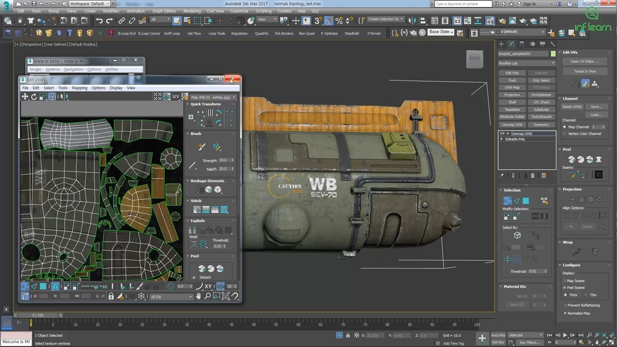Open the Tools menu in Edit UVWs window
617x347 pixels.
[x=62, y=88]
